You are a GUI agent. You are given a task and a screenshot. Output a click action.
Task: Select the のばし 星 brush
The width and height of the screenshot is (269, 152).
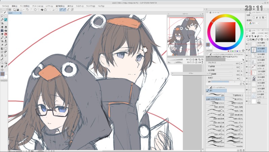tap(215, 114)
